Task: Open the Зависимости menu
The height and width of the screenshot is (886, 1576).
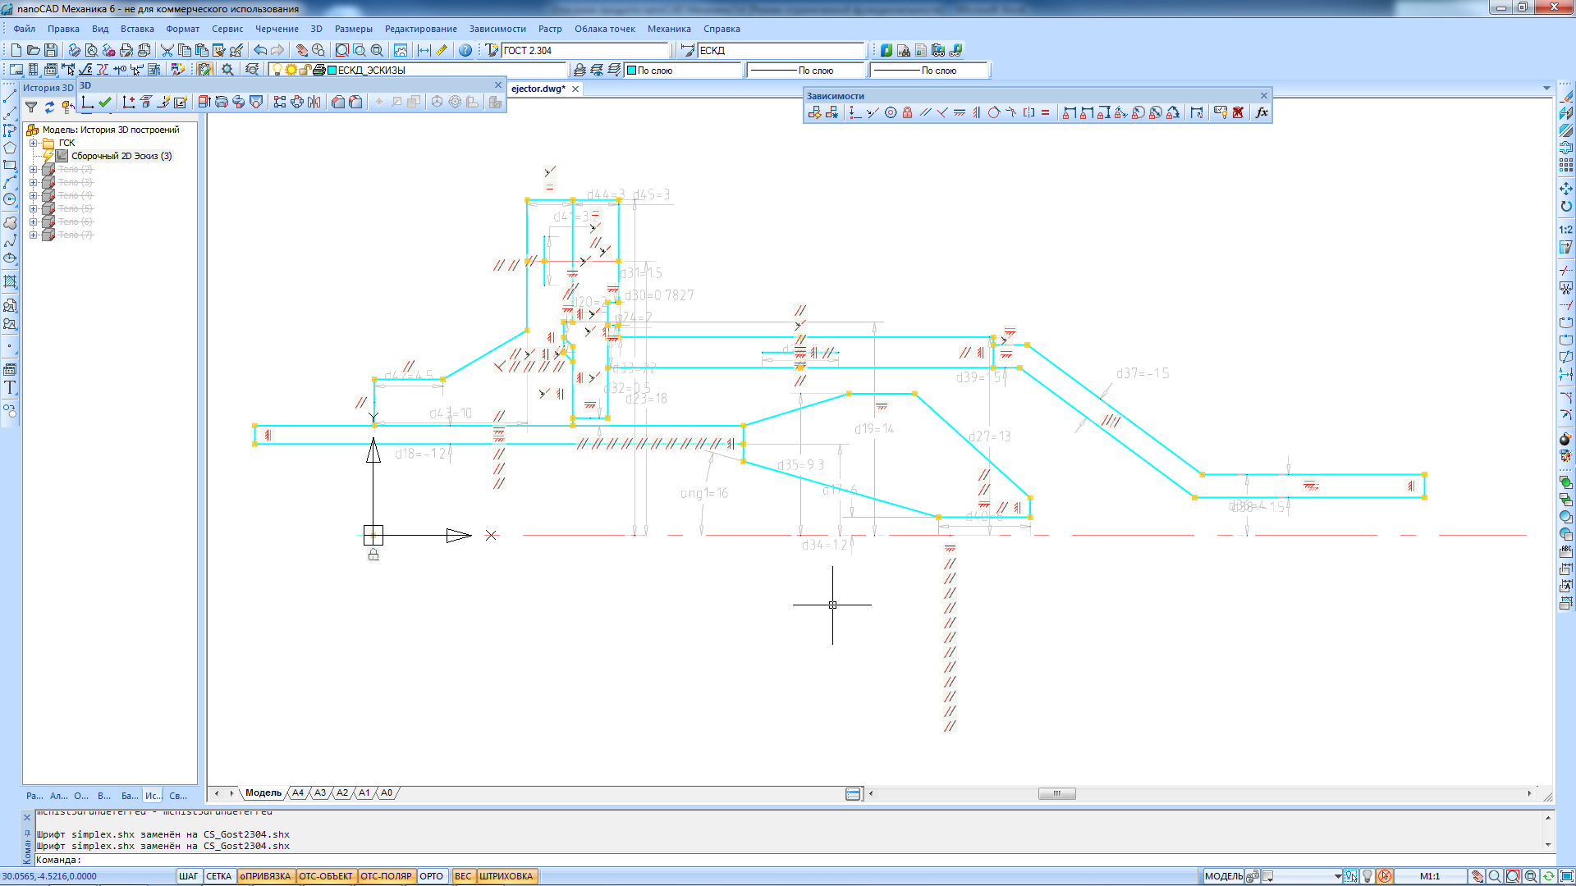Action: [497, 29]
